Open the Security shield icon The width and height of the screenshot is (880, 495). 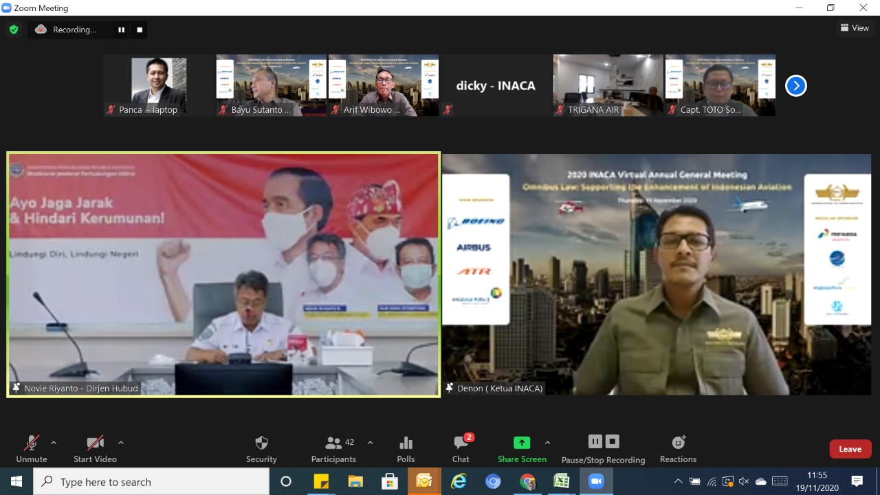(261, 443)
